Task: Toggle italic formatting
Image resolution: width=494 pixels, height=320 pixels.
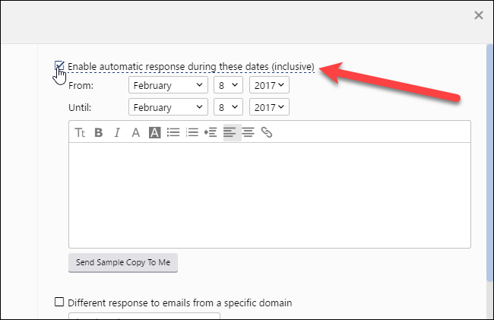Action: click(x=117, y=132)
